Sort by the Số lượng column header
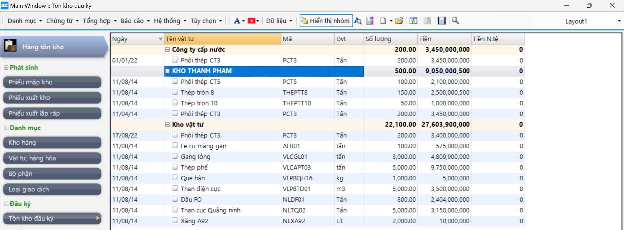 [x=390, y=39]
